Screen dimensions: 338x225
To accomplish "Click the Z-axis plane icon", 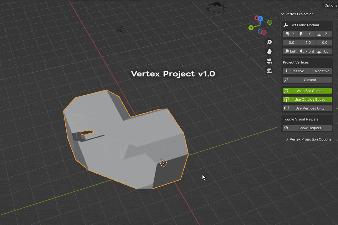I will click(x=319, y=34).
